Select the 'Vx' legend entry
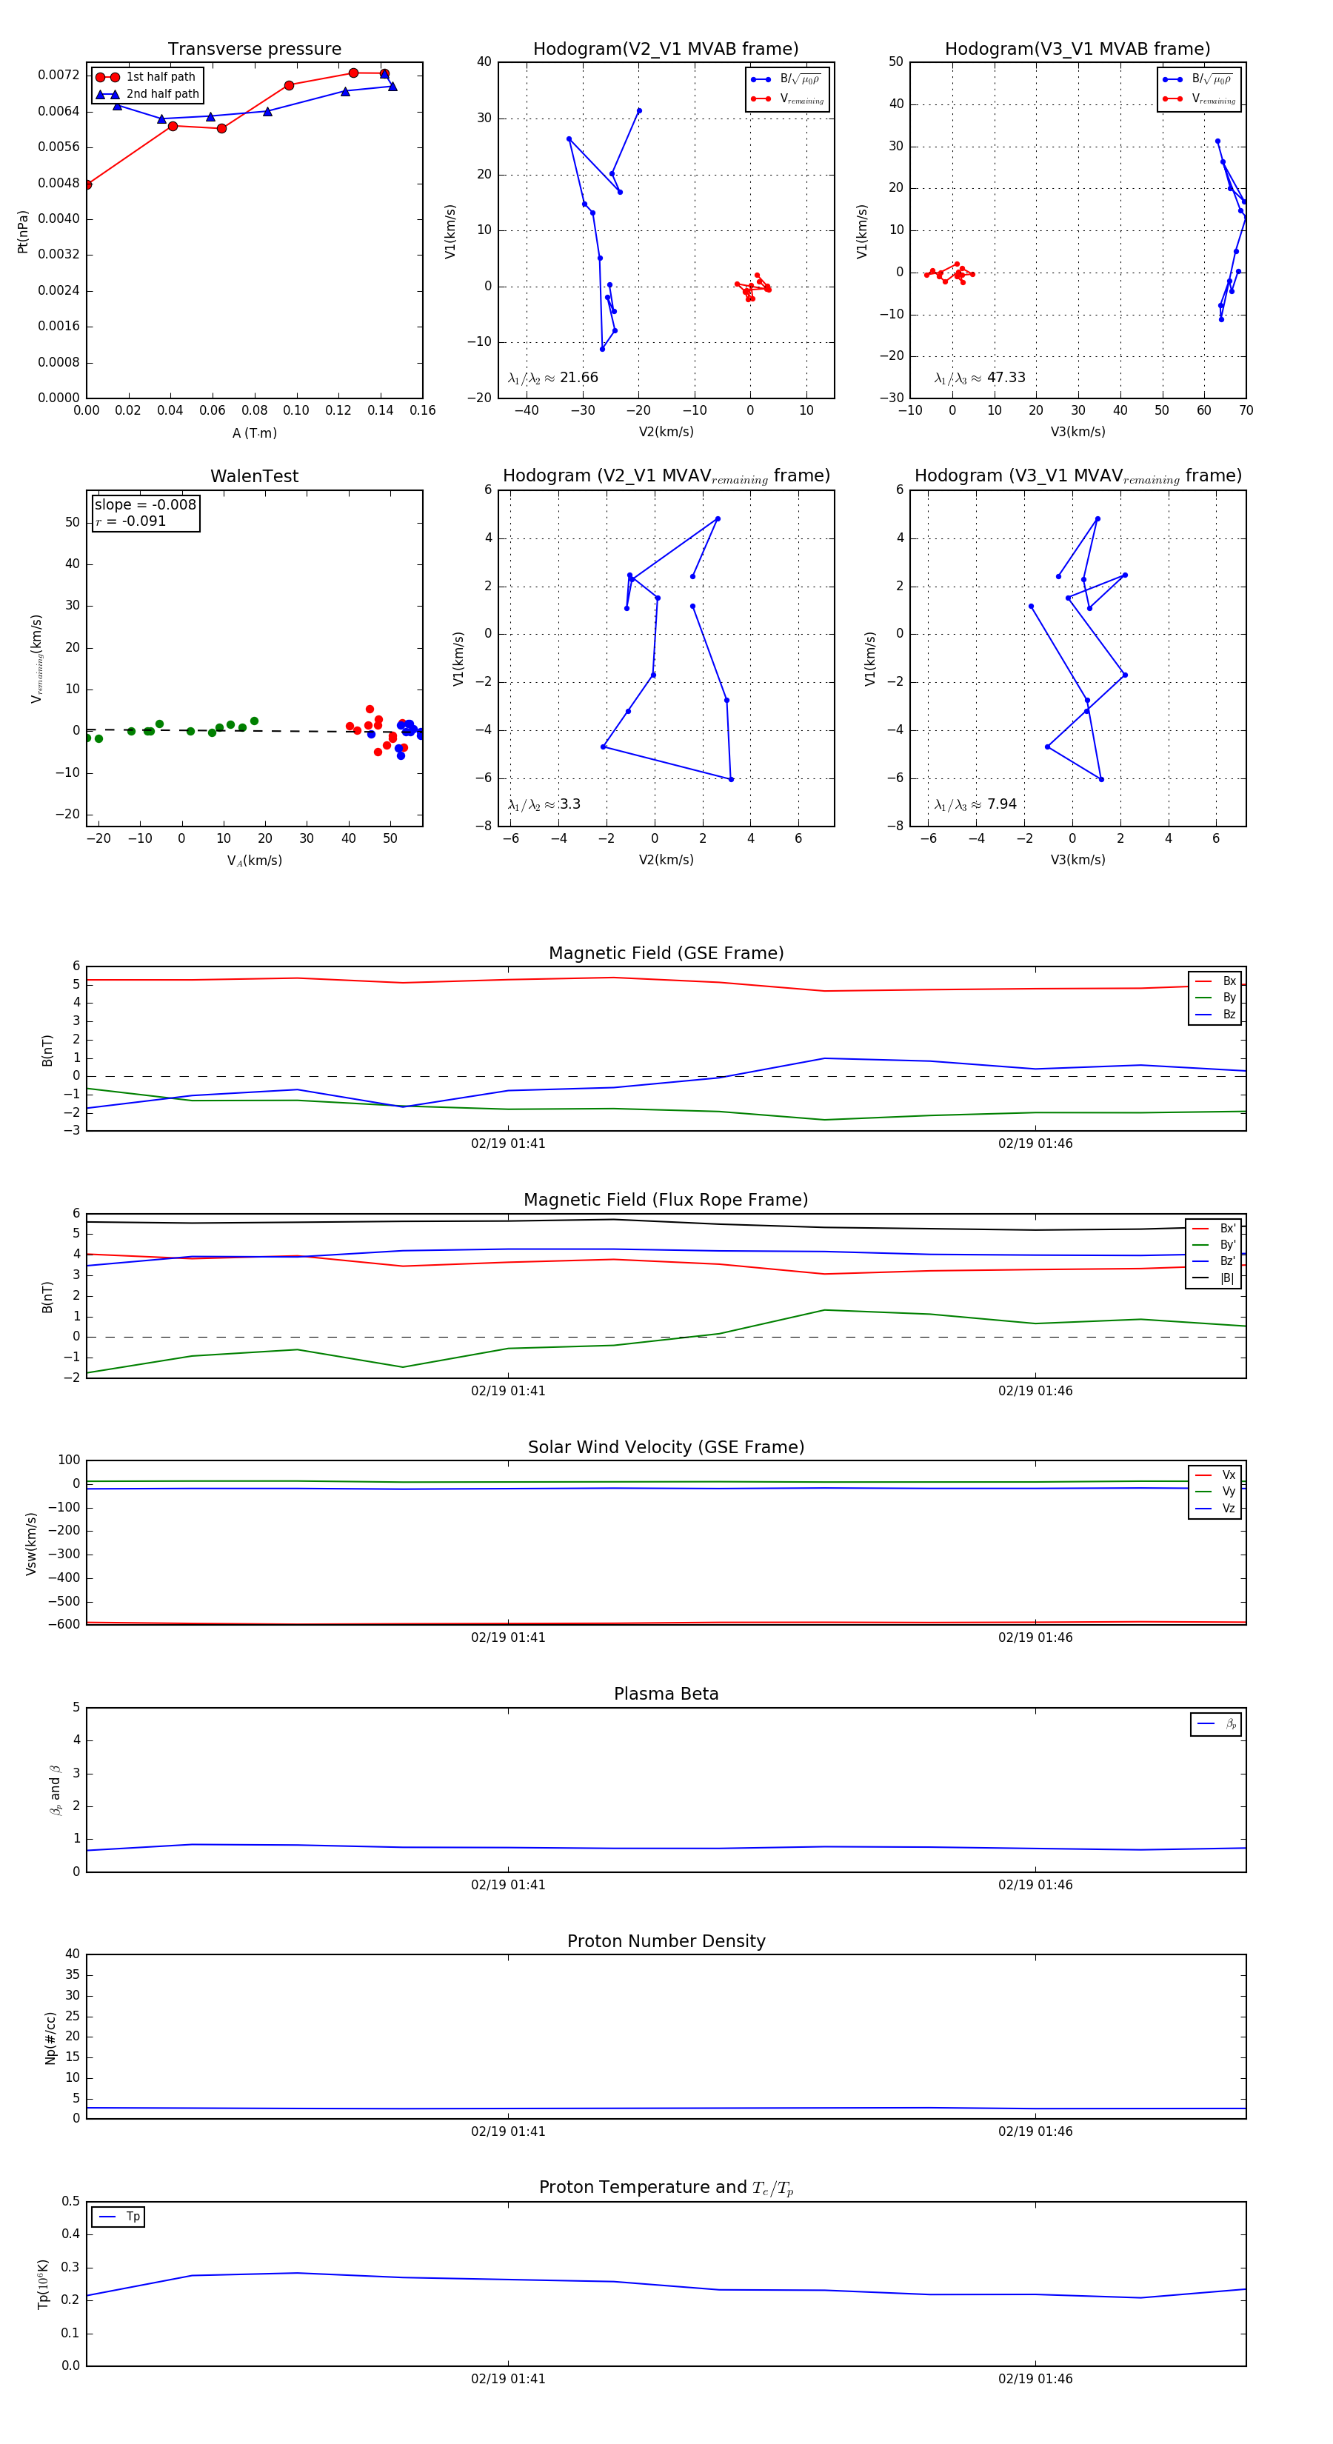This screenshot has height=2444, width=1333. click(1215, 1475)
